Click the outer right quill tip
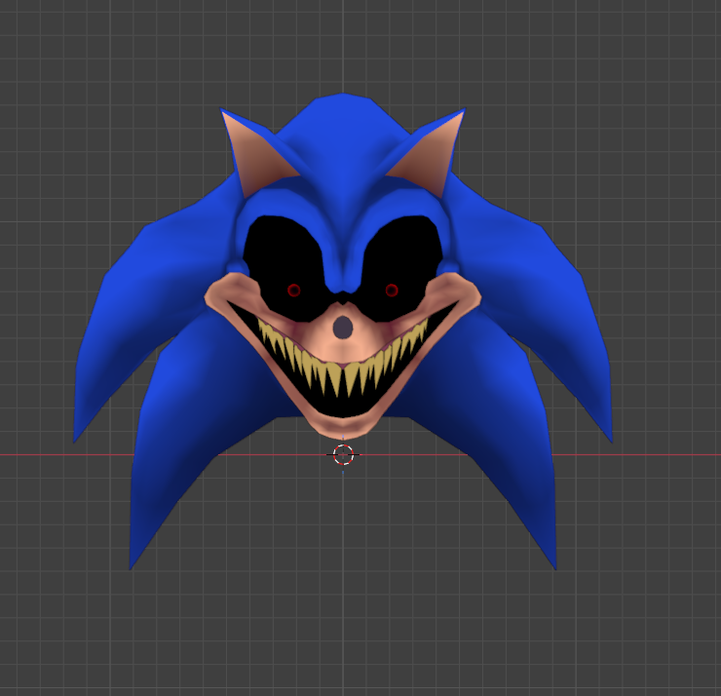This screenshot has height=696, width=721. tap(609, 437)
